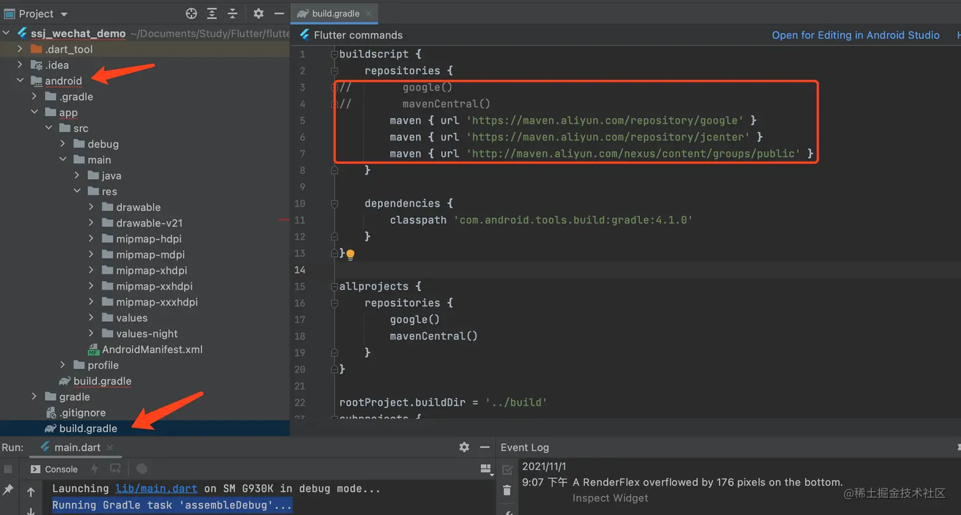Hide the Project tool window

point(278,13)
